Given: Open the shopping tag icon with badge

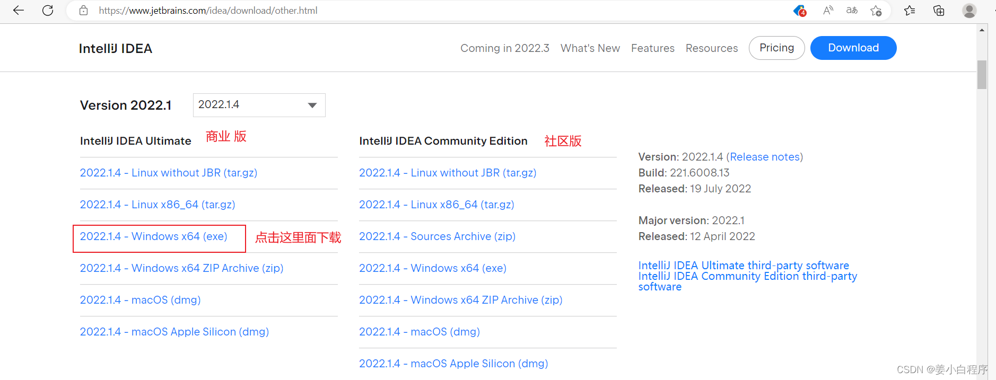Looking at the screenshot, I should (800, 11).
